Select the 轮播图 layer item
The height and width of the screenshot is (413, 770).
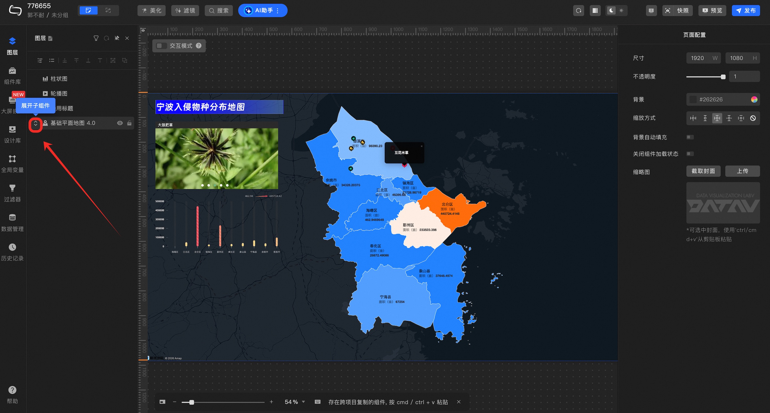59,93
